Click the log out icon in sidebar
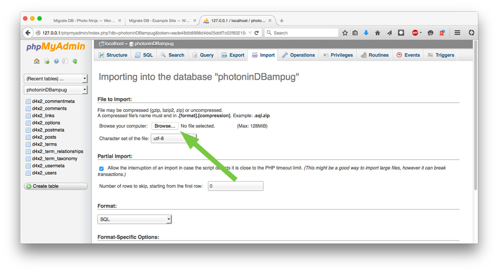Viewport: 498px width, 272px height. [x=47, y=61]
